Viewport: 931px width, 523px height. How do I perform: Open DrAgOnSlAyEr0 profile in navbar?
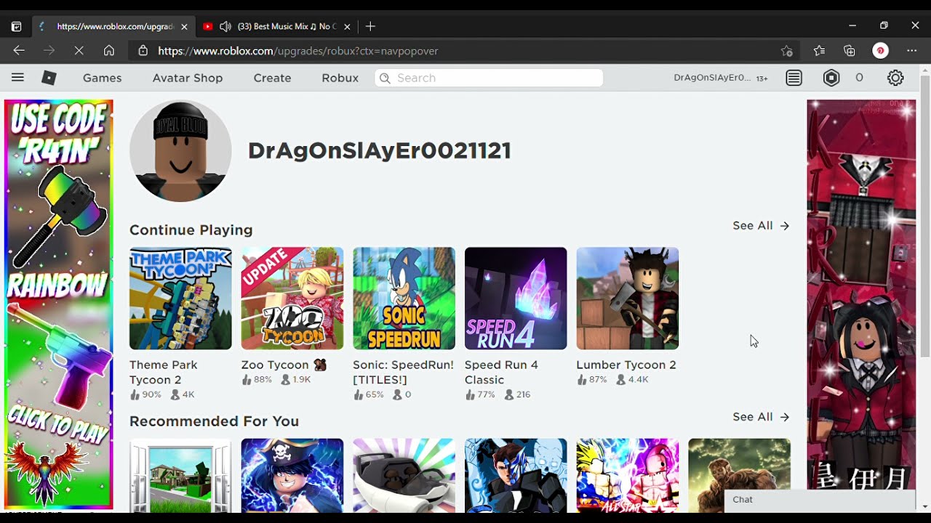coord(712,78)
